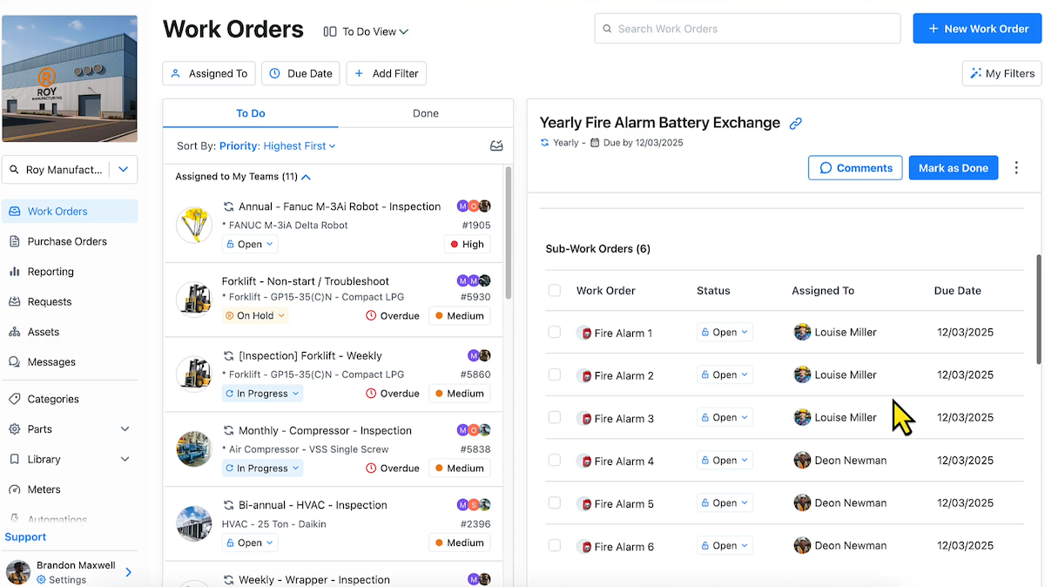1045x587 pixels.
Task: Expand Parts submenu chevron
Action: tap(125, 429)
